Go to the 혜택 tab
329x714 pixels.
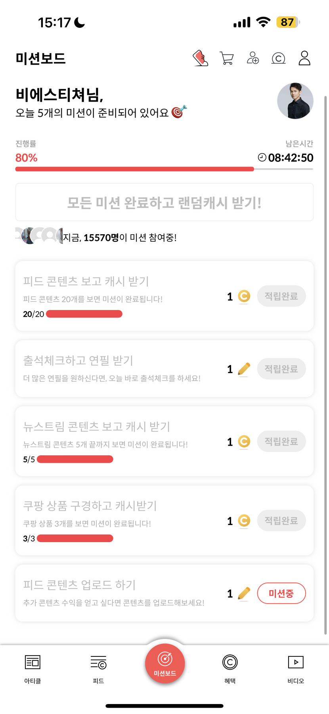230,669
